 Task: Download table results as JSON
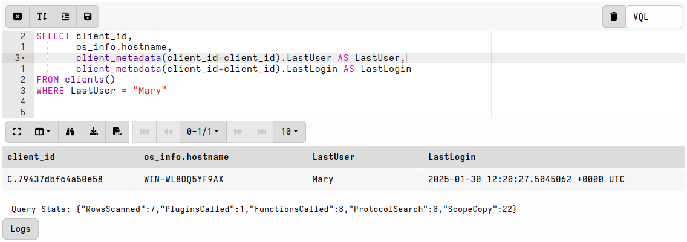point(94,132)
